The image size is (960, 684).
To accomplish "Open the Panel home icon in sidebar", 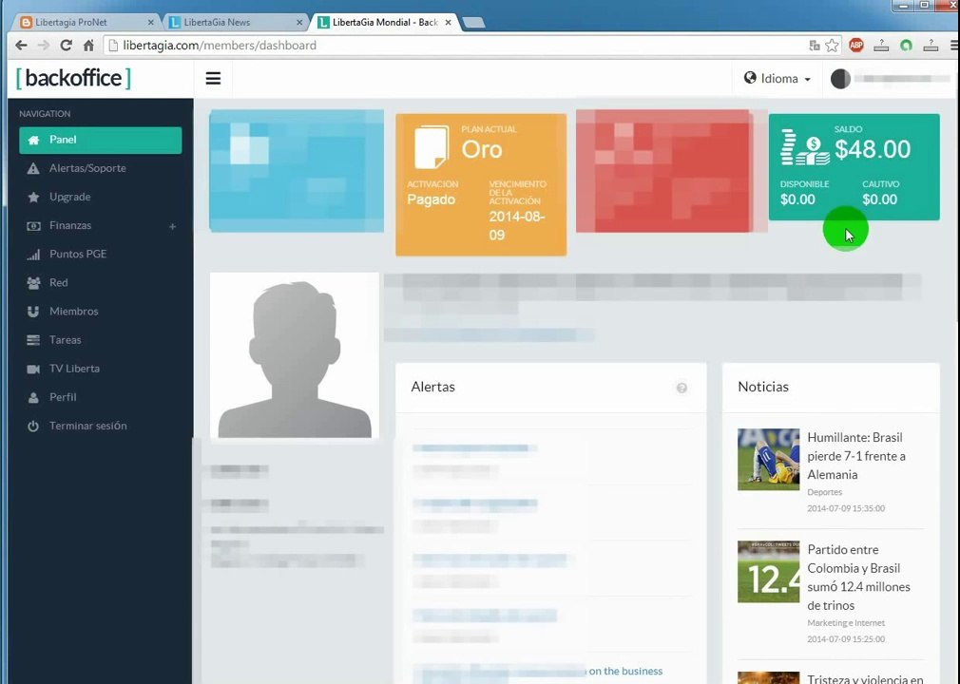I will 33,140.
